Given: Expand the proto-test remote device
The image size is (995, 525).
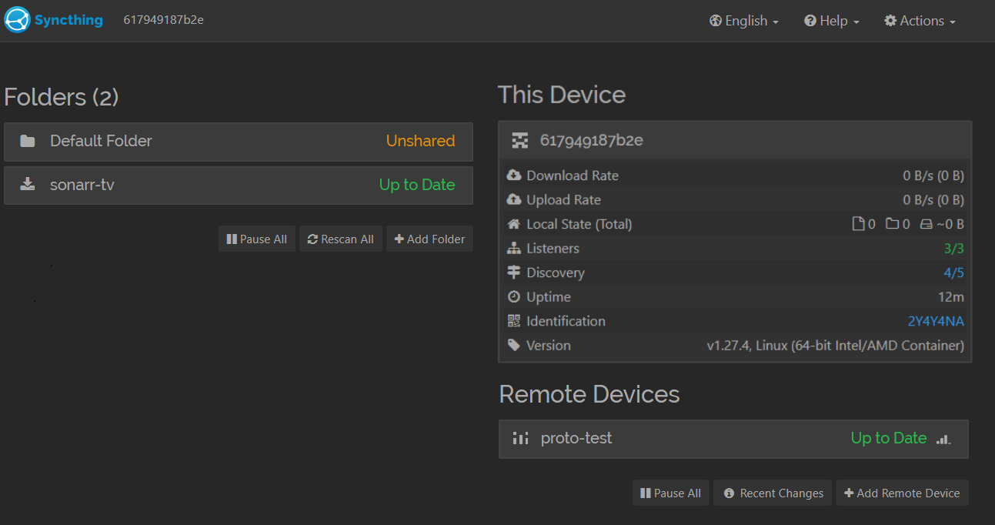Looking at the screenshot, I should (733, 439).
